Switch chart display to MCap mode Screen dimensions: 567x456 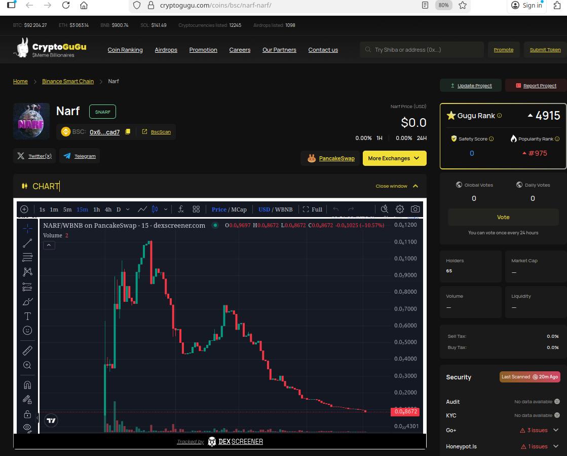coord(238,209)
